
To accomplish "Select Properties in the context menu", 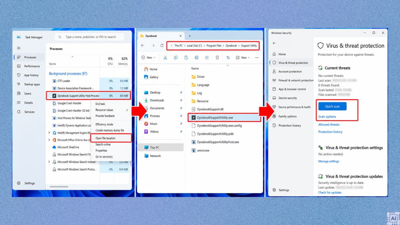I will pos(101,151).
